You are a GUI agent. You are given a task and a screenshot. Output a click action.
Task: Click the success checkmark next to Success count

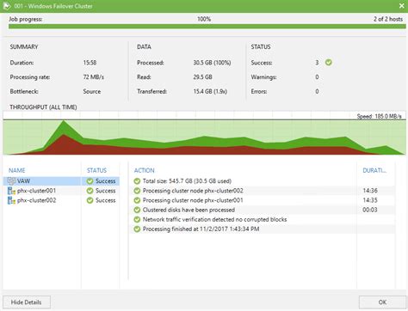[329, 62]
